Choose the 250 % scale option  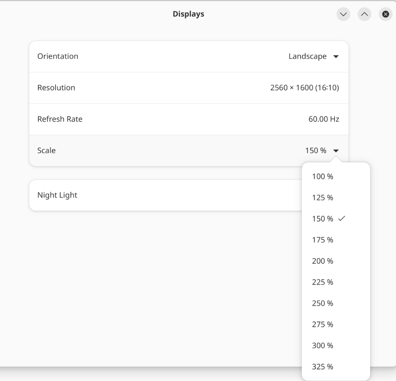coord(322,303)
